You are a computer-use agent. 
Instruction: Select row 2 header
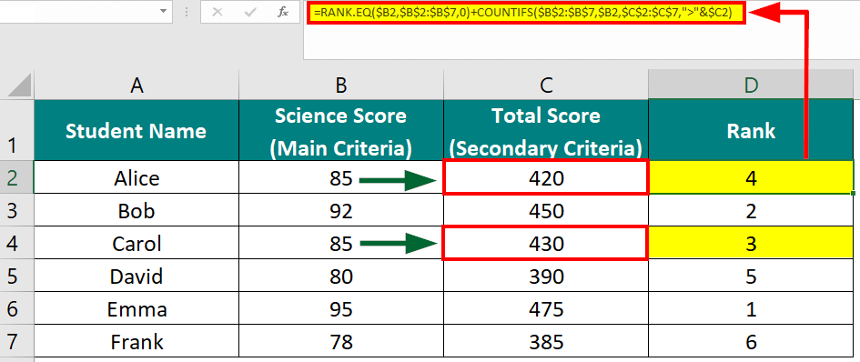[x=16, y=177]
